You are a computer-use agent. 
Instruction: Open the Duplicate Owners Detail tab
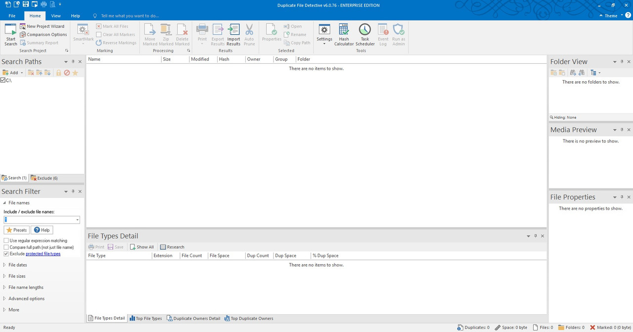coord(193,319)
